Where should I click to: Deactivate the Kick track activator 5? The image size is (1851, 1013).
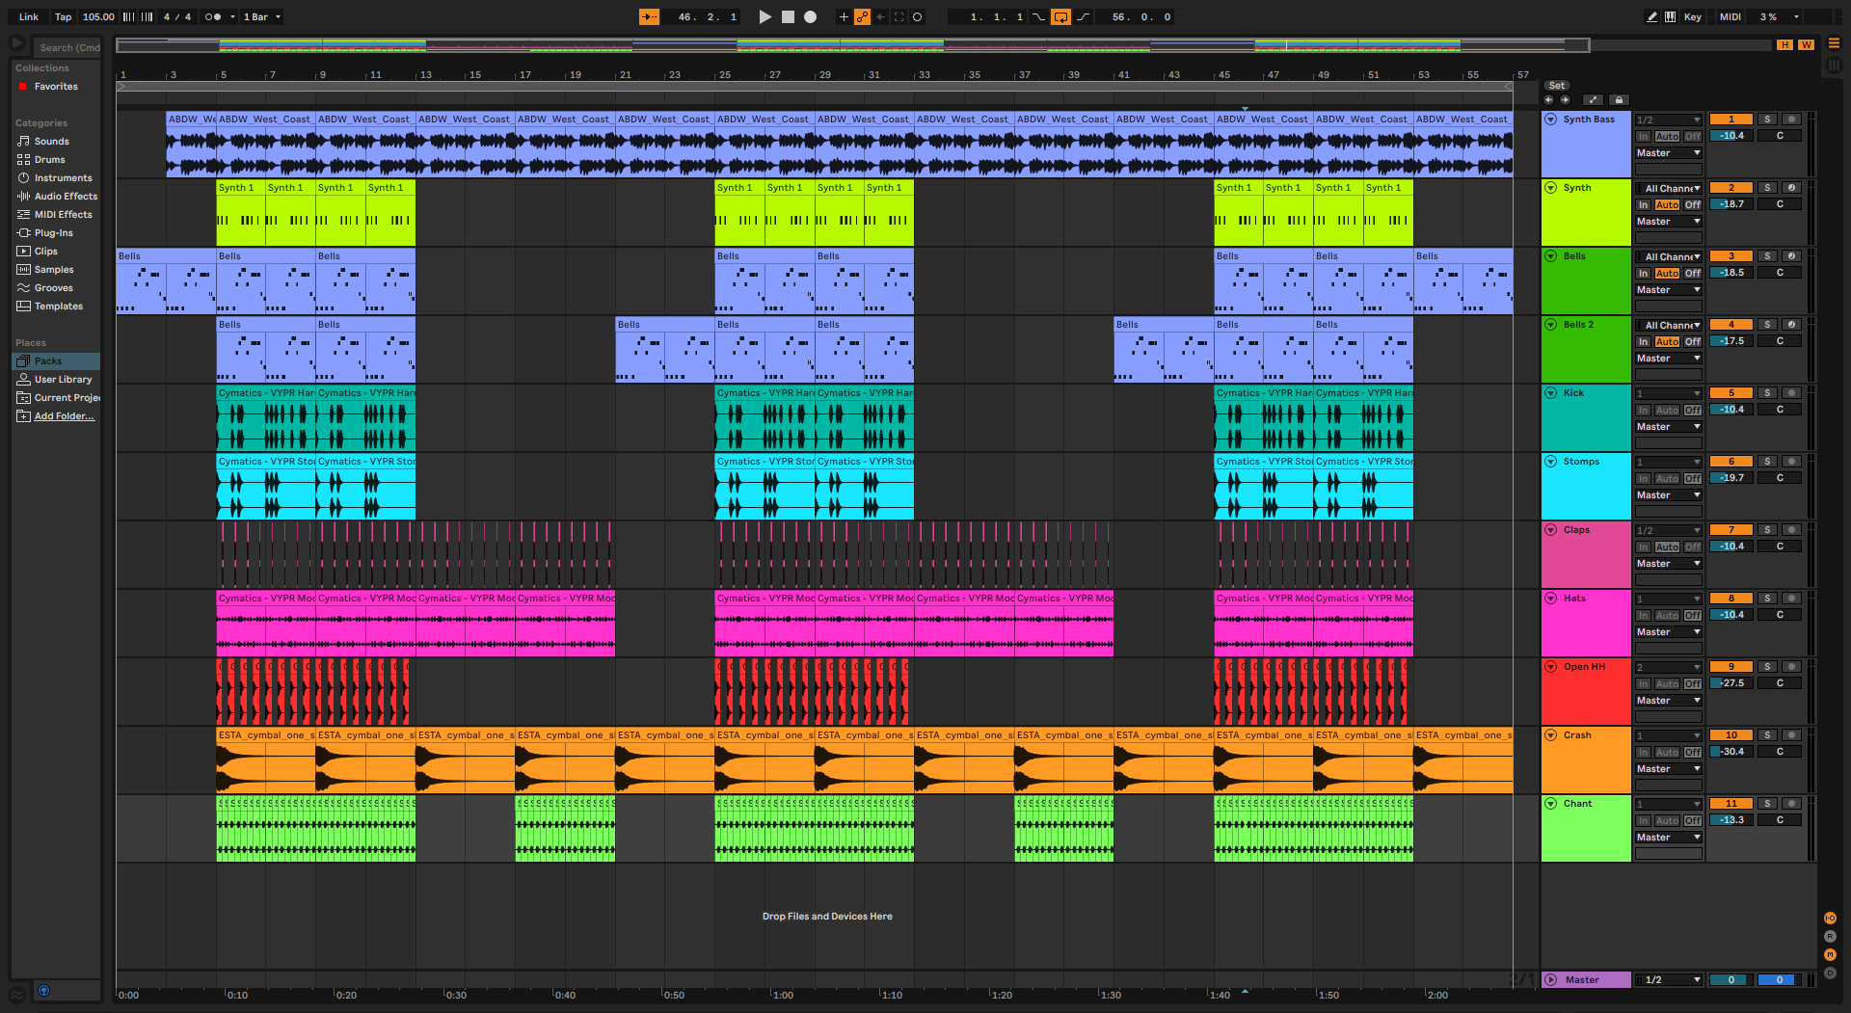[x=1730, y=393]
